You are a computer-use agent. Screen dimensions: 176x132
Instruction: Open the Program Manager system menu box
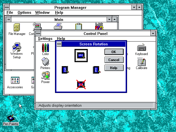pyautogui.click(x=7, y=7)
